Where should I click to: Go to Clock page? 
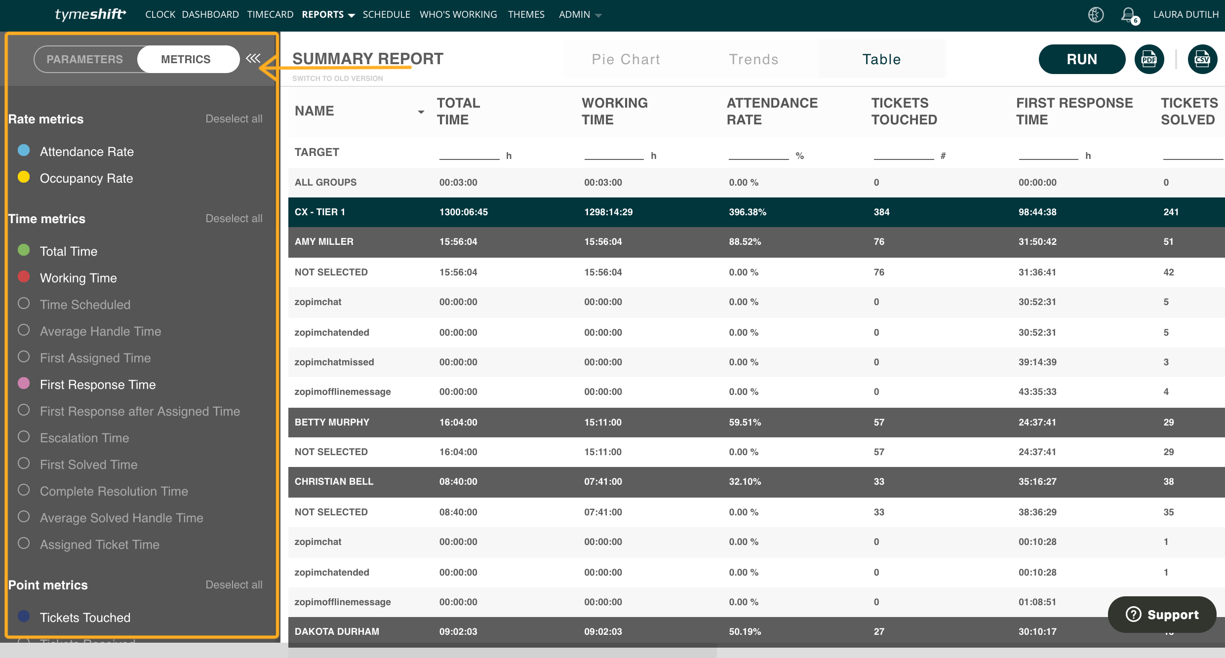pos(160,15)
